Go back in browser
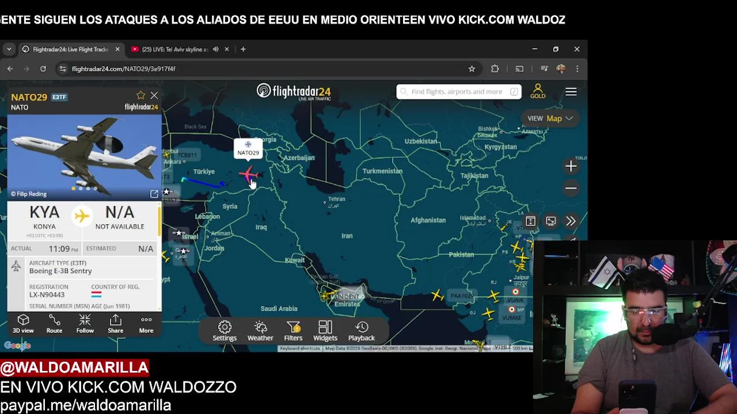Screen dimensions: 737x414 click(10, 68)
